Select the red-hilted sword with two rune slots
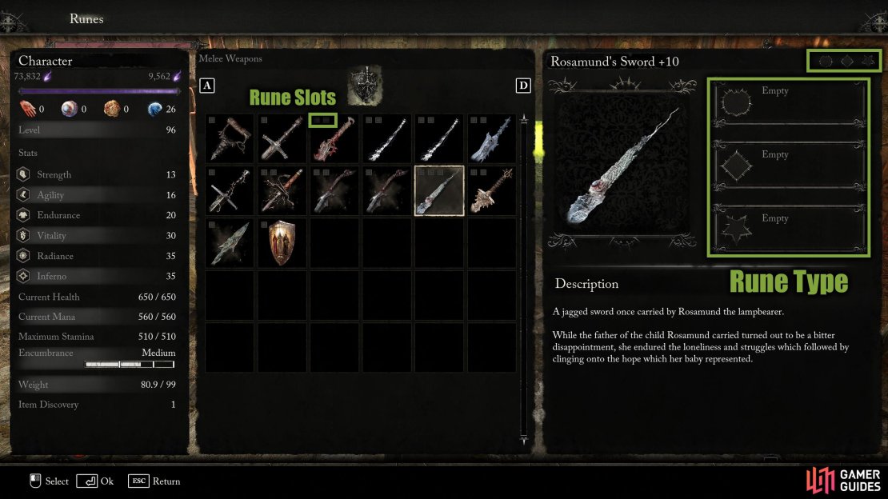The height and width of the screenshot is (499, 888). 334,139
